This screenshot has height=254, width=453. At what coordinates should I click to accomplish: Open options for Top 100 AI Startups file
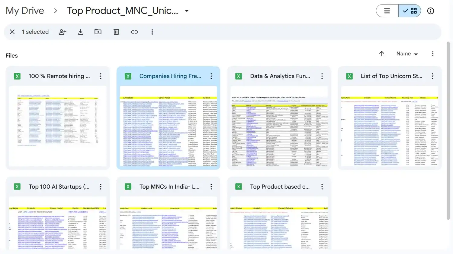point(101,187)
